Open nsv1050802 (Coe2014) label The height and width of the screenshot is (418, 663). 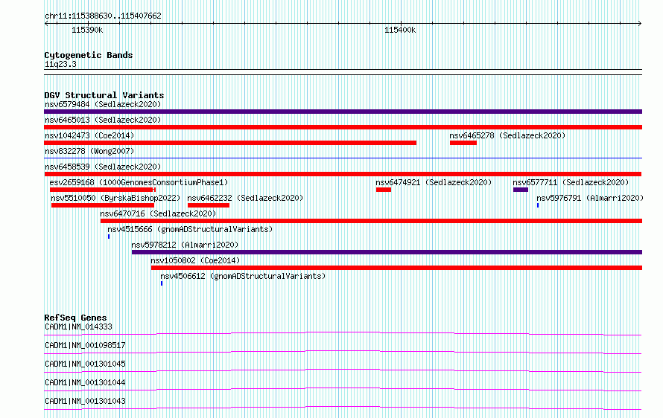[195, 260]
